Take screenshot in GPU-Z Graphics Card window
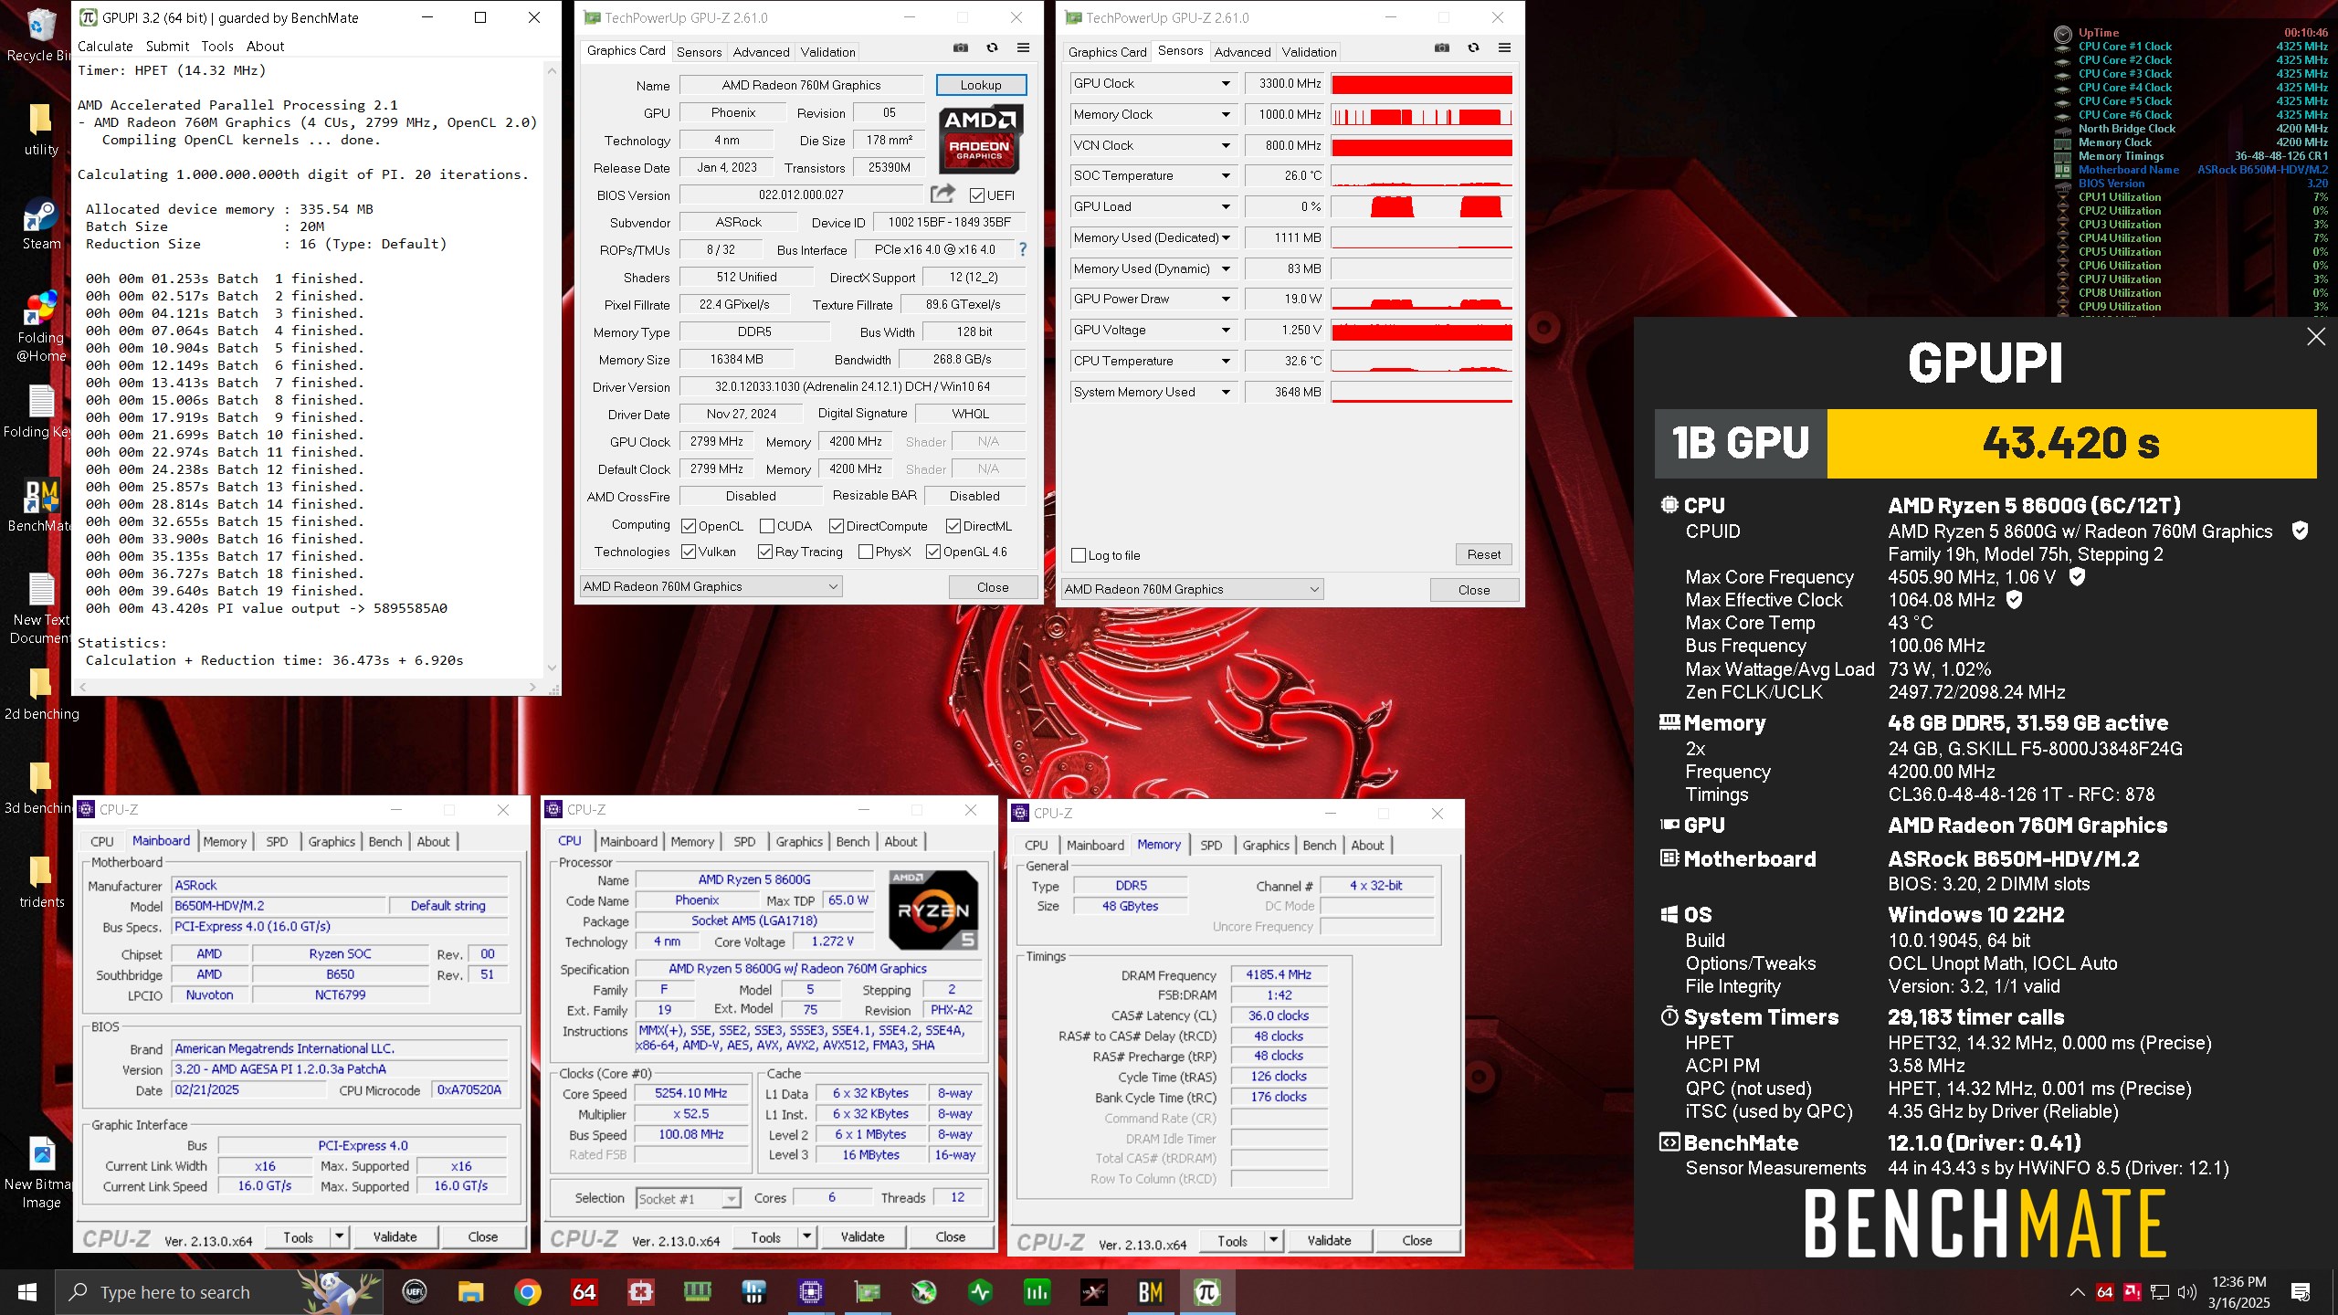Image resolution: width=2338 pixels, height=1315 pixels. tap(961, 48)
